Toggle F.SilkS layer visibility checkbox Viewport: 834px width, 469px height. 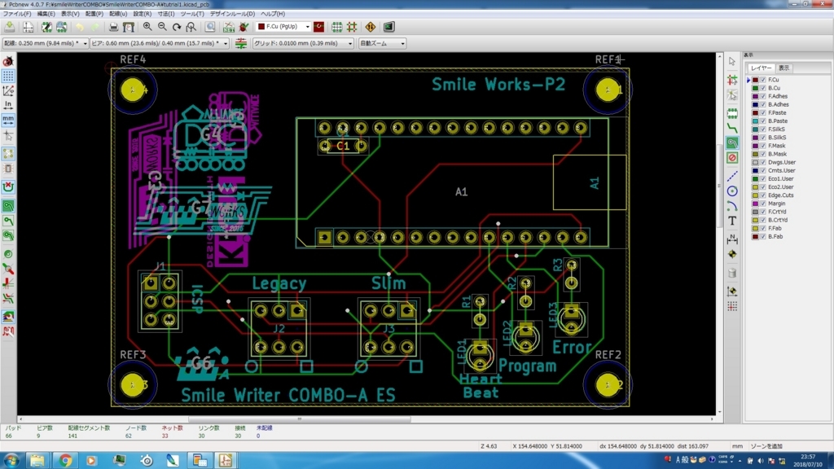(x=763, y=129)
